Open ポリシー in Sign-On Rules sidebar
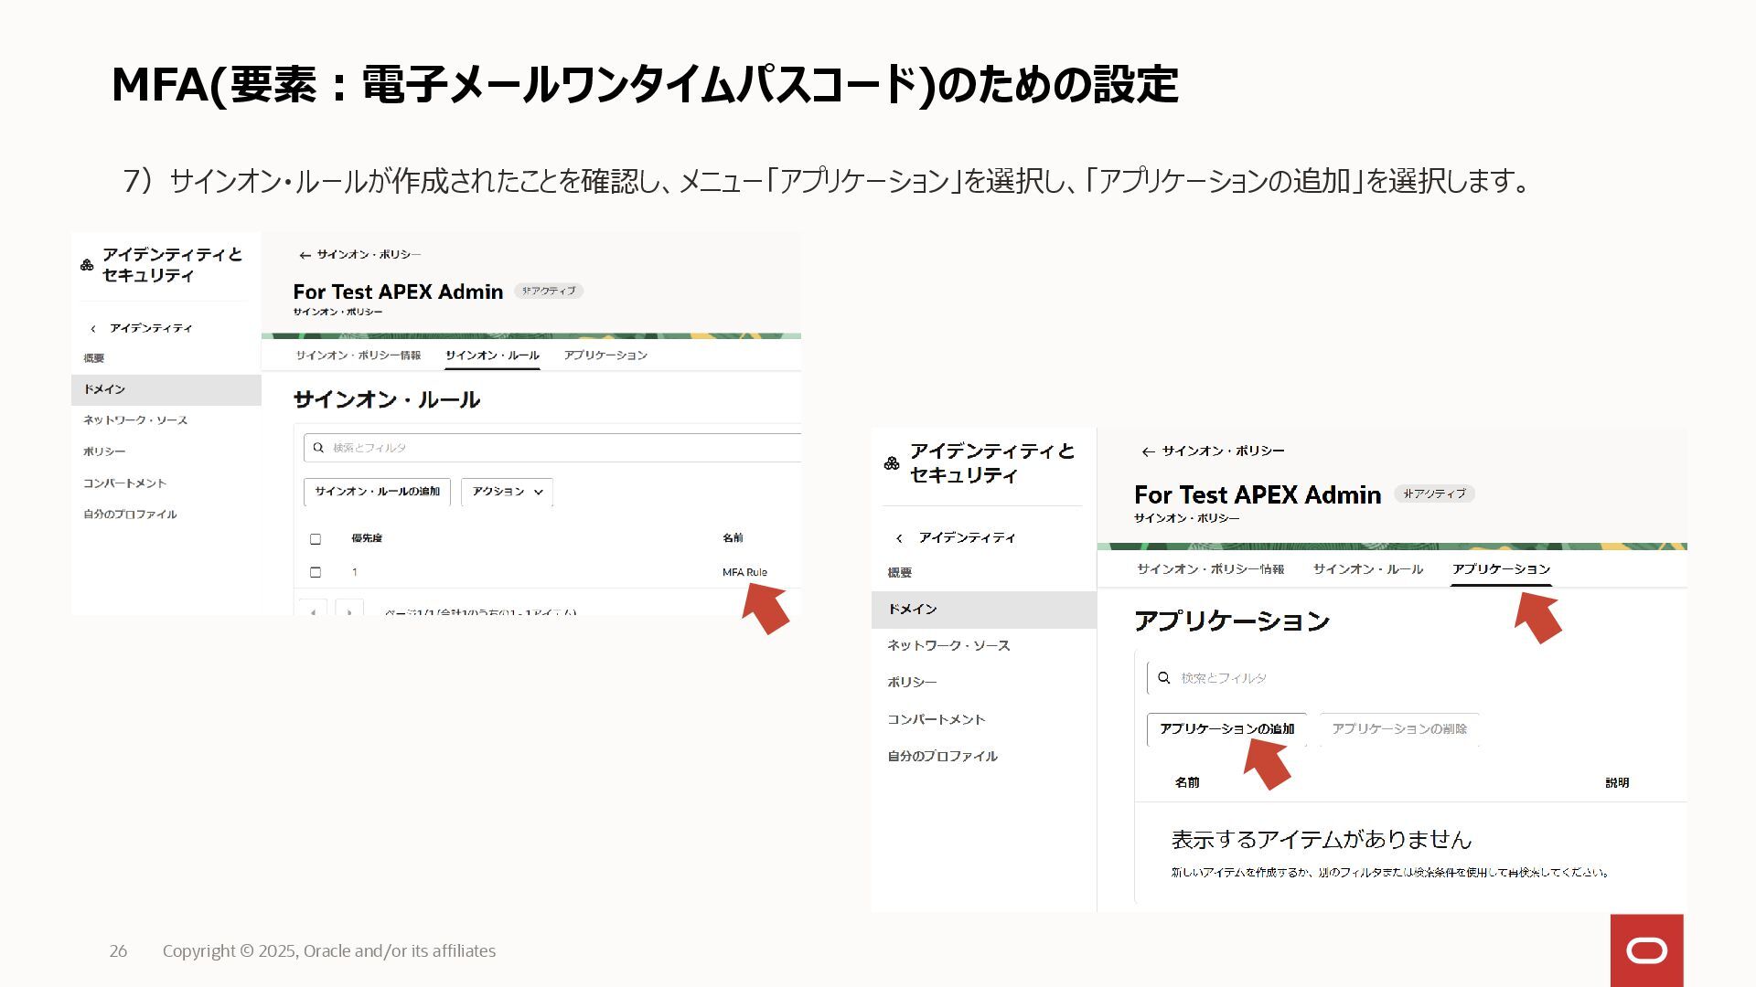This screenshot has width=1756, height=987. (104, 451)
